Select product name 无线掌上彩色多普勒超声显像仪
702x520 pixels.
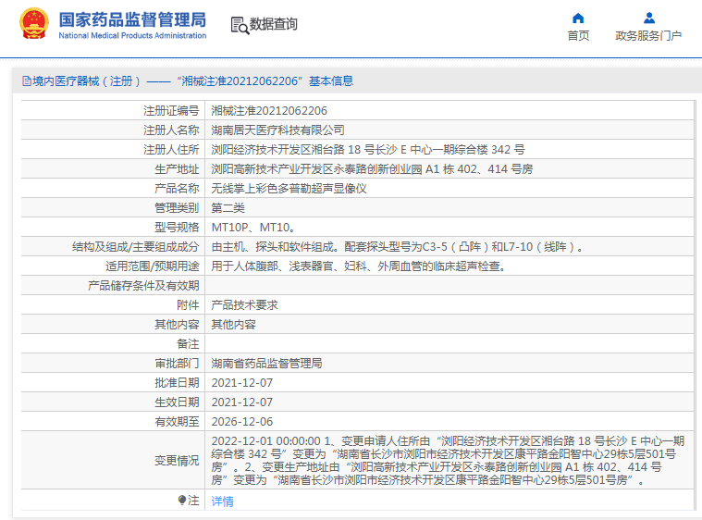coord(289,189)
